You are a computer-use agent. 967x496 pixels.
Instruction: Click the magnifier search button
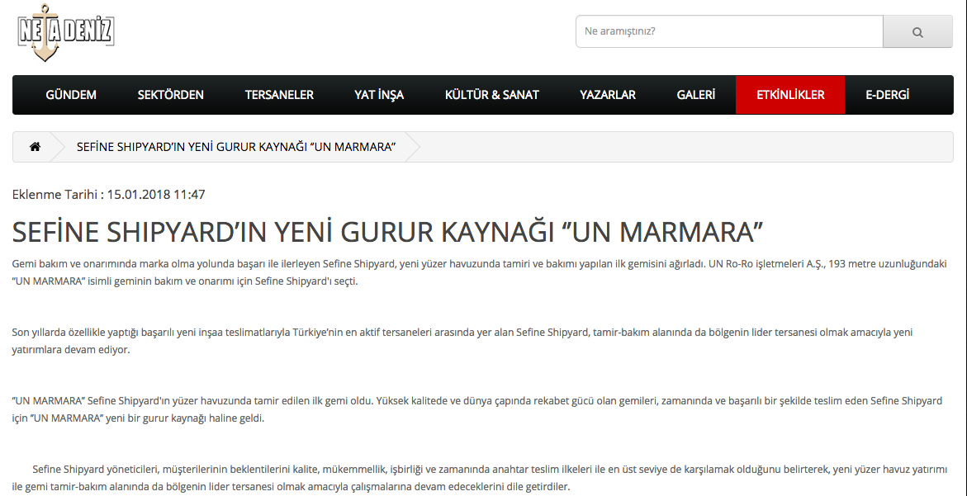click(x=917, y=32)
